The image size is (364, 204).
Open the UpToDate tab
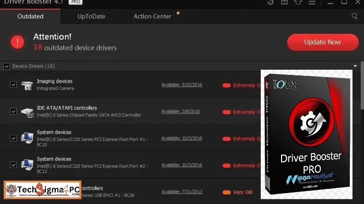pyautogui.click(x=91, y=17)
